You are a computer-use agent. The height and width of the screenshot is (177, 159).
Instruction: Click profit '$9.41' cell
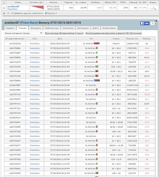point(147,57)
